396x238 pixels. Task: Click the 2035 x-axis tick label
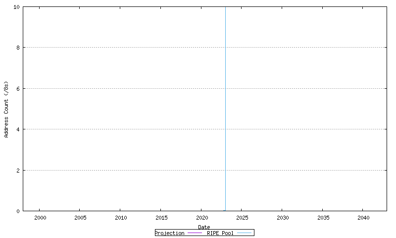point(323,218)
